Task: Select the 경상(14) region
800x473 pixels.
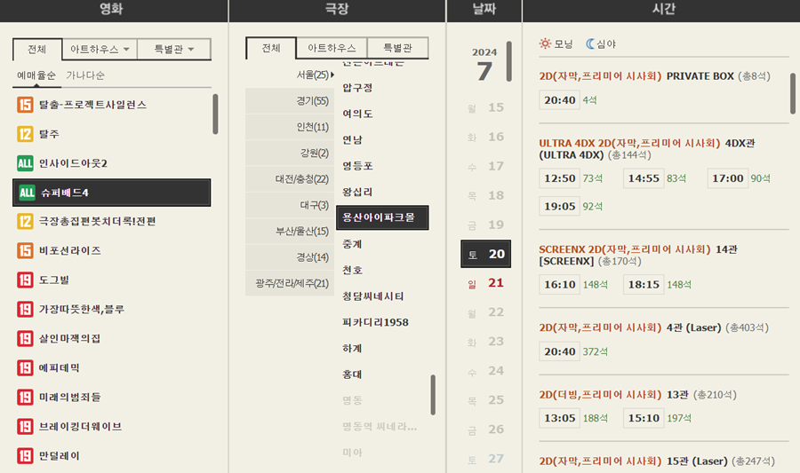Action: pos(290,257)
